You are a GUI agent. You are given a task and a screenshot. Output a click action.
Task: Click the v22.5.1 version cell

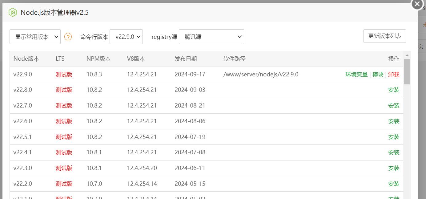coord(22,137)
